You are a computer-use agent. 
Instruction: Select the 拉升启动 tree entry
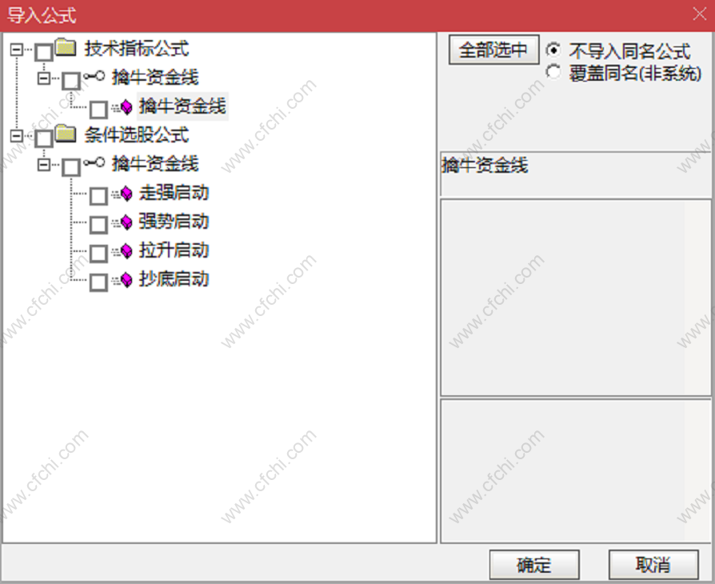click(174, 250)
